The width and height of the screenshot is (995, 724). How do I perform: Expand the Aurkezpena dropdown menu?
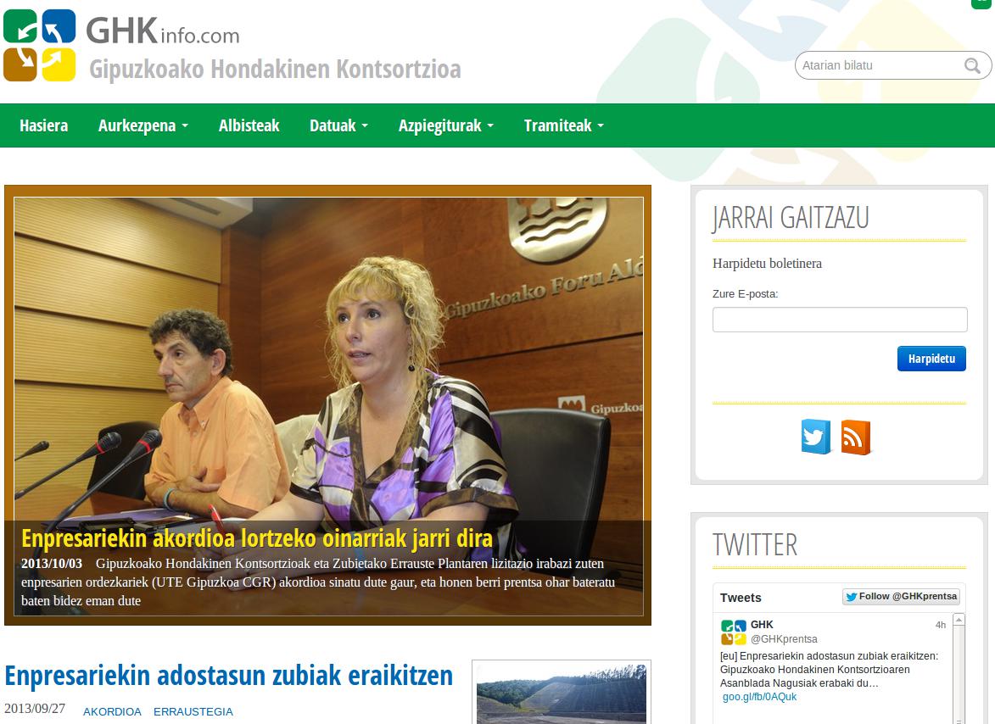pos(143,125)
